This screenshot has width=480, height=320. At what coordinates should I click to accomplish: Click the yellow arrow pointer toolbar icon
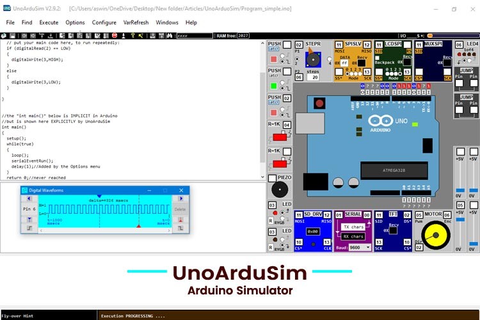(x=141, y=36)
